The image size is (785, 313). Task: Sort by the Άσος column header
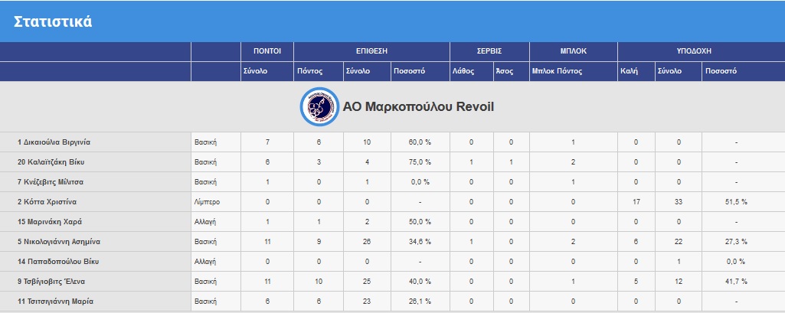point(504,71)
